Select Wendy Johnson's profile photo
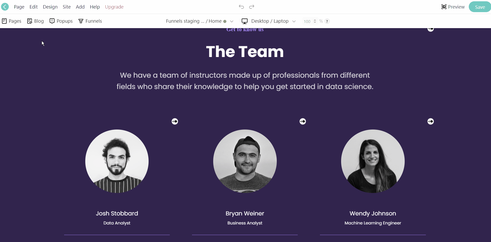This screenshot has height=242, width=491. tap(373, 161)
